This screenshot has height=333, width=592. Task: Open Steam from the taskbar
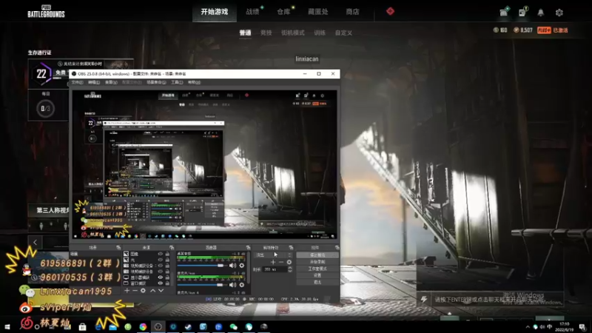click(188, 327)
